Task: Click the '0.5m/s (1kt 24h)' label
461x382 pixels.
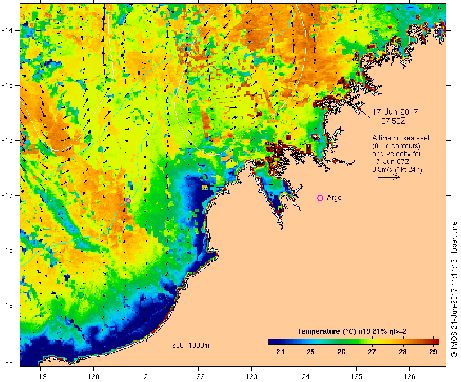Action: (x=397, y=170)
